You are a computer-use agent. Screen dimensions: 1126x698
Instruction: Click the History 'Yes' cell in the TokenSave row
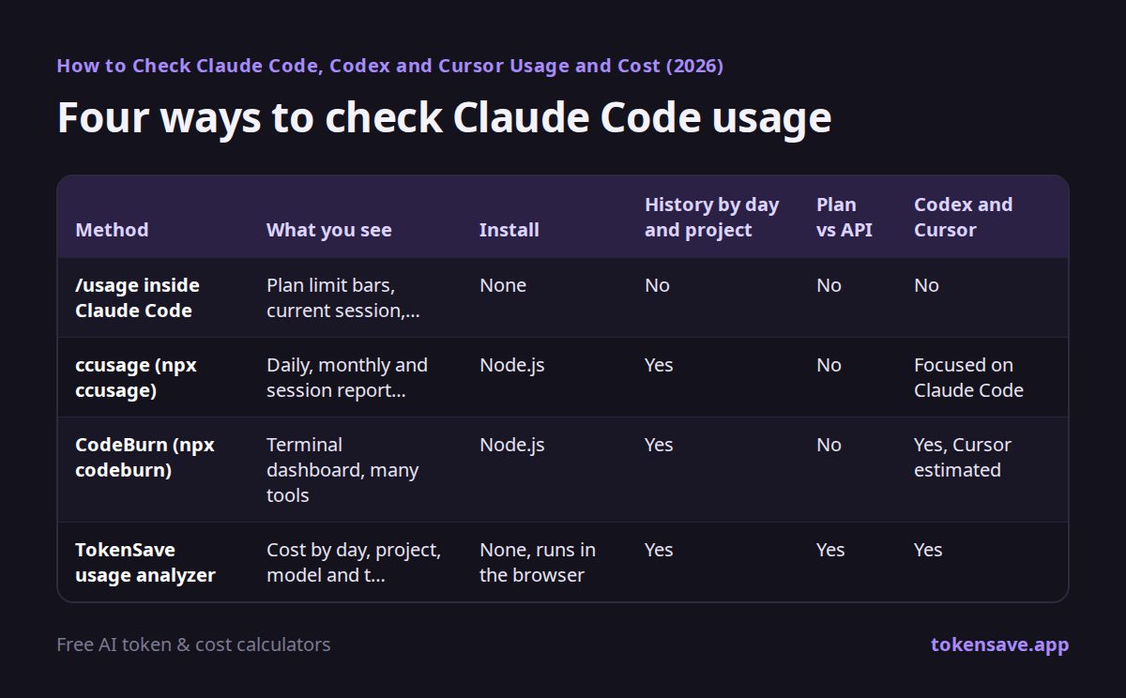click(x=659, y=550)
